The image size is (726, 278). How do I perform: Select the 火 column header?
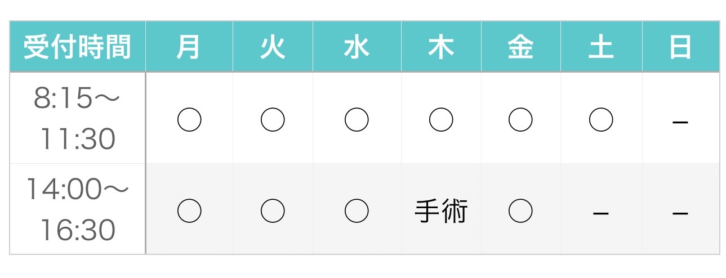[273, 47]
